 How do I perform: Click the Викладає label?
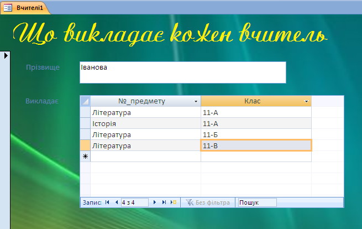pos(42,101)
